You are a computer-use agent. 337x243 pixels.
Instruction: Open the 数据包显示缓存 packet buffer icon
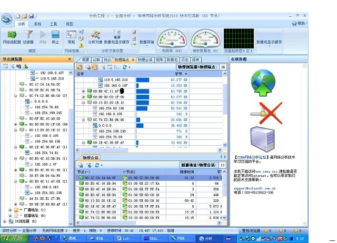[117, 37]
